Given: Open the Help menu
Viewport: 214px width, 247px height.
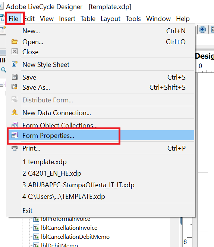Looking at the screenshot, I should click(x=183, y=19).
